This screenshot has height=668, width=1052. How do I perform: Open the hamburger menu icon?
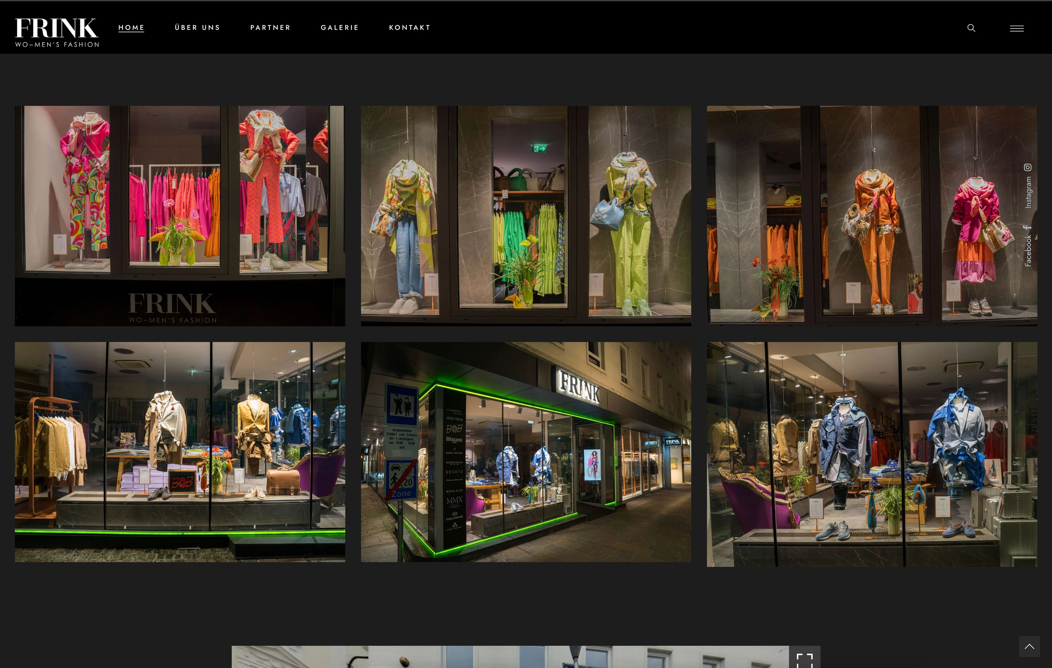point(1017,28)
